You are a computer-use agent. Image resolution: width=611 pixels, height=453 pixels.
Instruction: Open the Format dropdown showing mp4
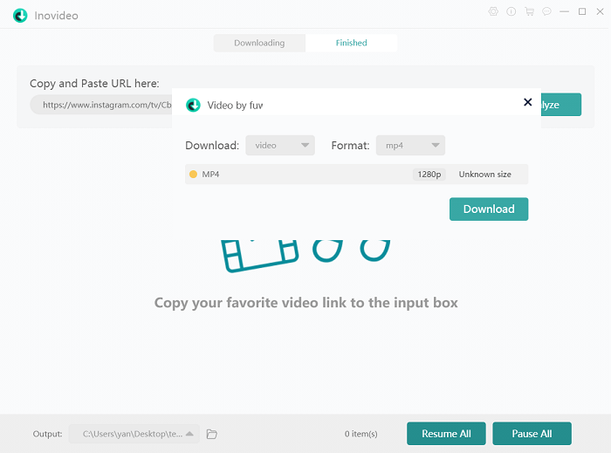[410, 145]
